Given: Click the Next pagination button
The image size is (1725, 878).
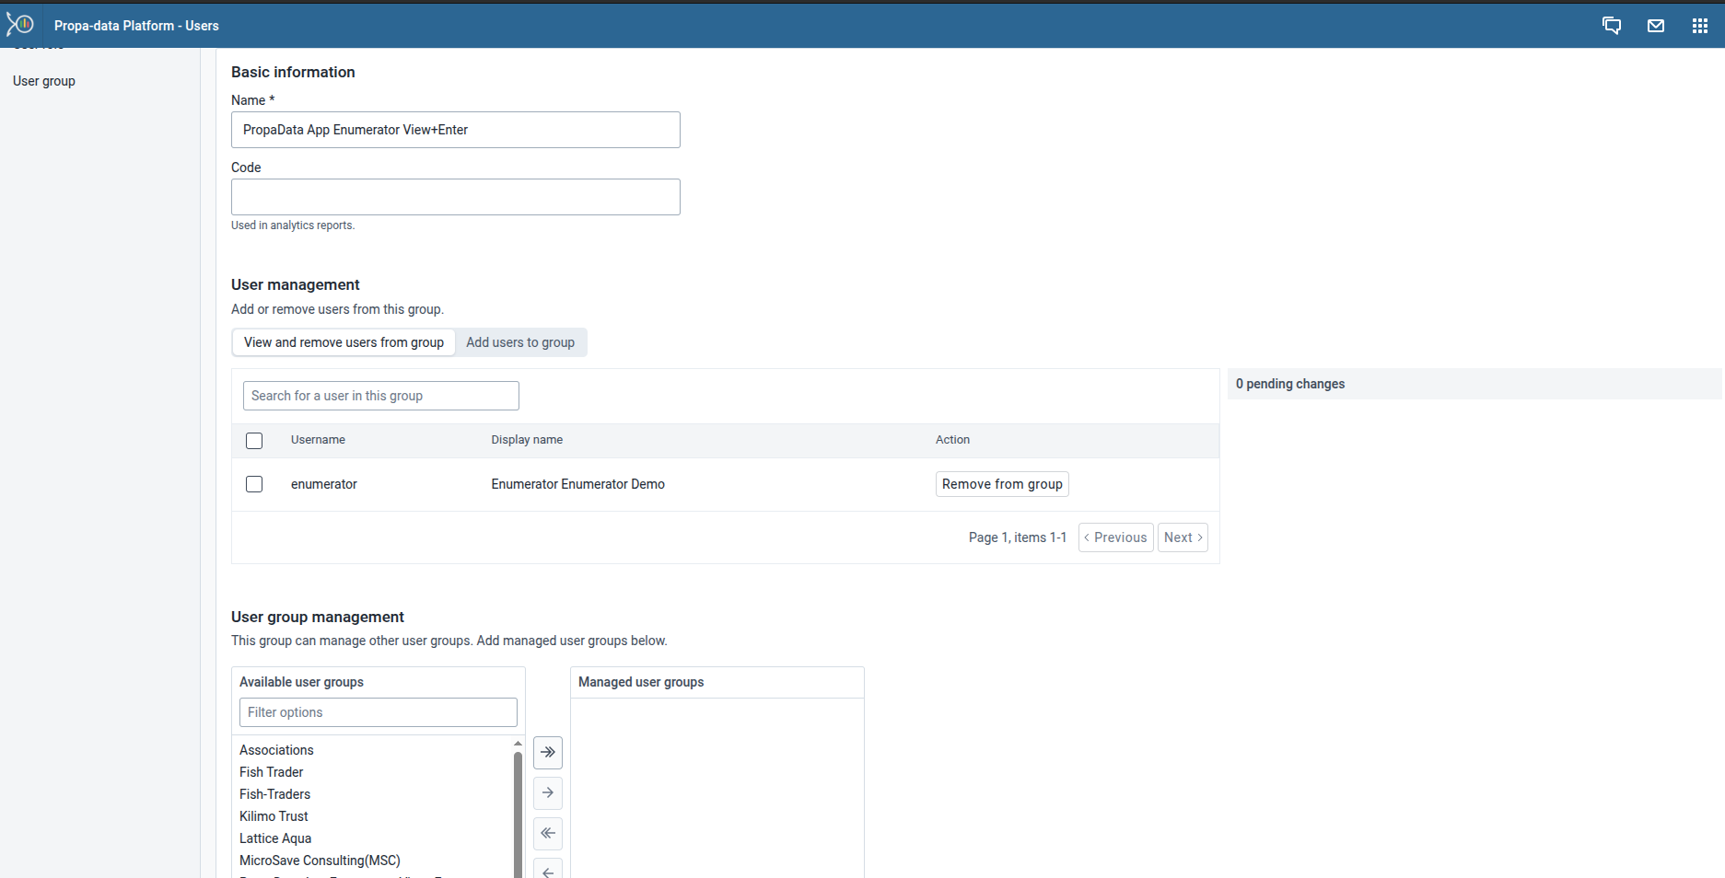Looking at the screenshot, I should [1183, 537].
